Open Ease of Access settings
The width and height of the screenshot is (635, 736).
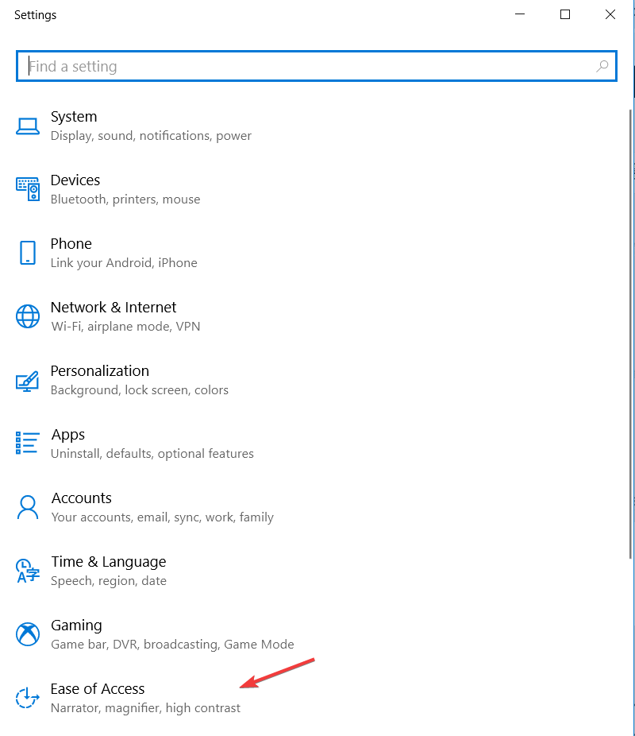click(98, 688)
